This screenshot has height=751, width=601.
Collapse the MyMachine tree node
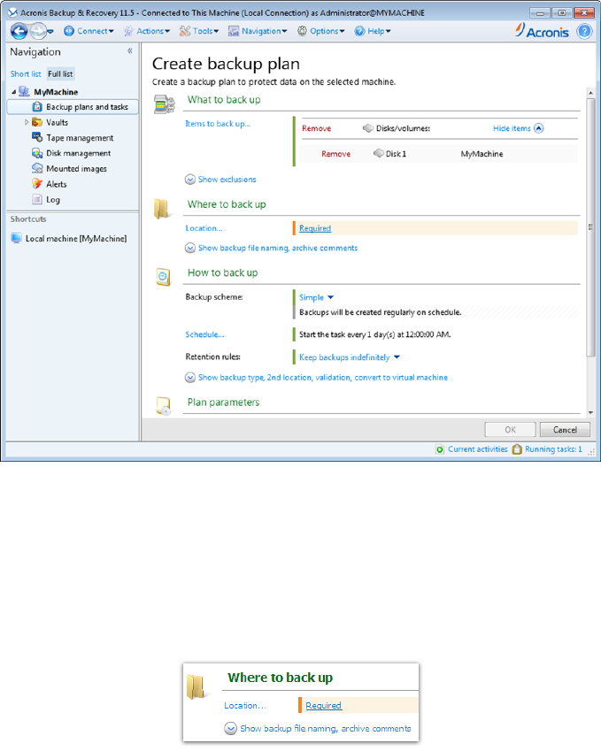pyautogui.click(x=14, y=91)
